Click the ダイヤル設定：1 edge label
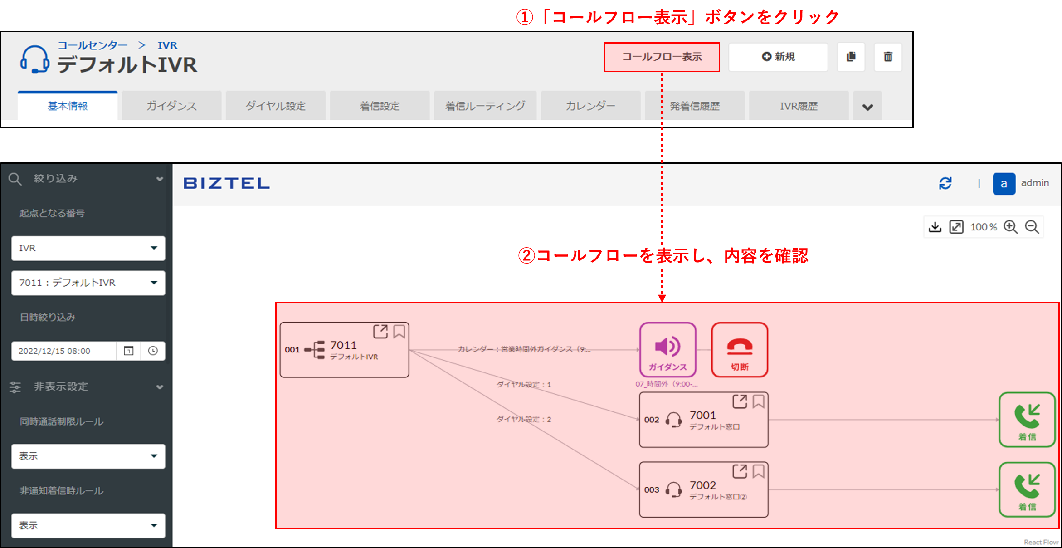The width and height of the screenshot is (1062, 548). point(524,384)
